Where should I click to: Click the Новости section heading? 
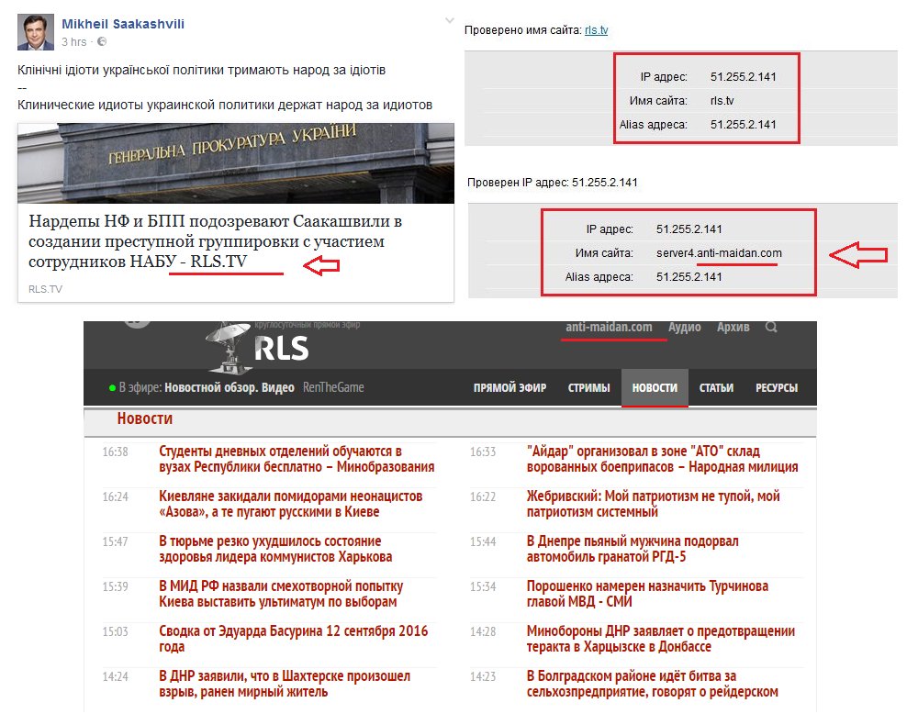tap(145, 418)
